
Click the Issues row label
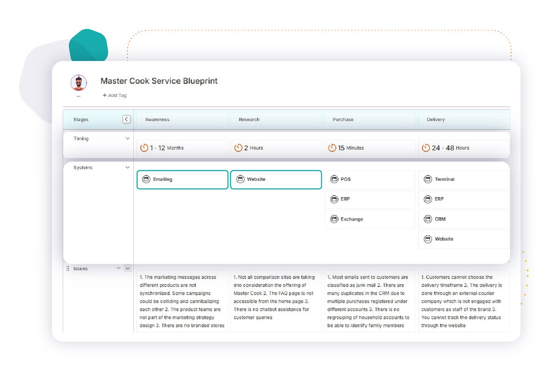81,268
